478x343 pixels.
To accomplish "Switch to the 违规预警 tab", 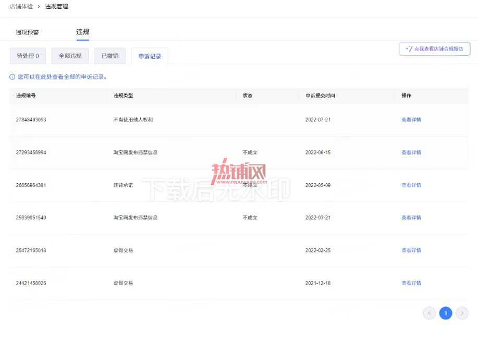I will (27, 32).
